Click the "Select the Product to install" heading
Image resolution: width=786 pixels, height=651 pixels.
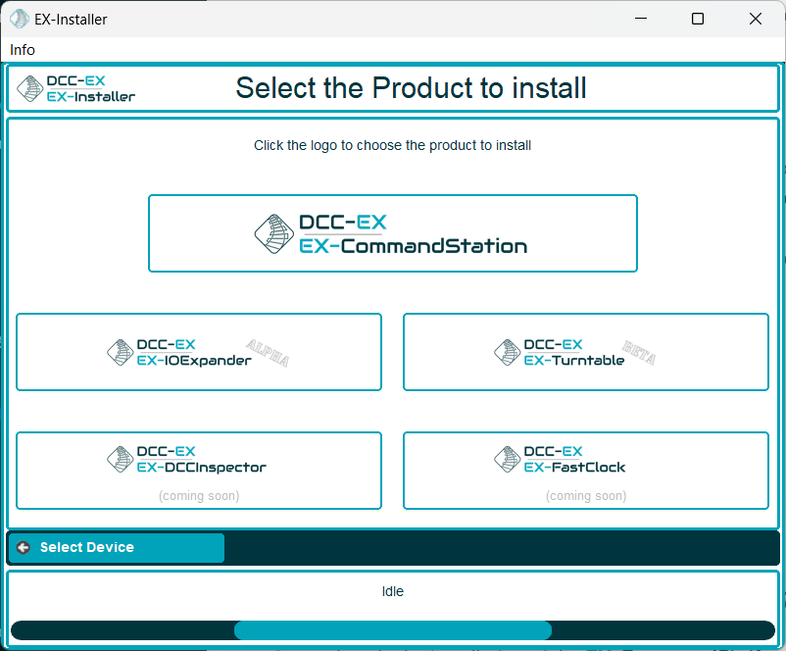[x=411, y=88]
